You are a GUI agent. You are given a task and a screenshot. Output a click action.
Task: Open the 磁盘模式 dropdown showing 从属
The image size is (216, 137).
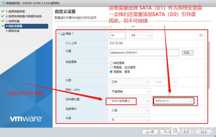pyautogui.click(x=130, y=111)
